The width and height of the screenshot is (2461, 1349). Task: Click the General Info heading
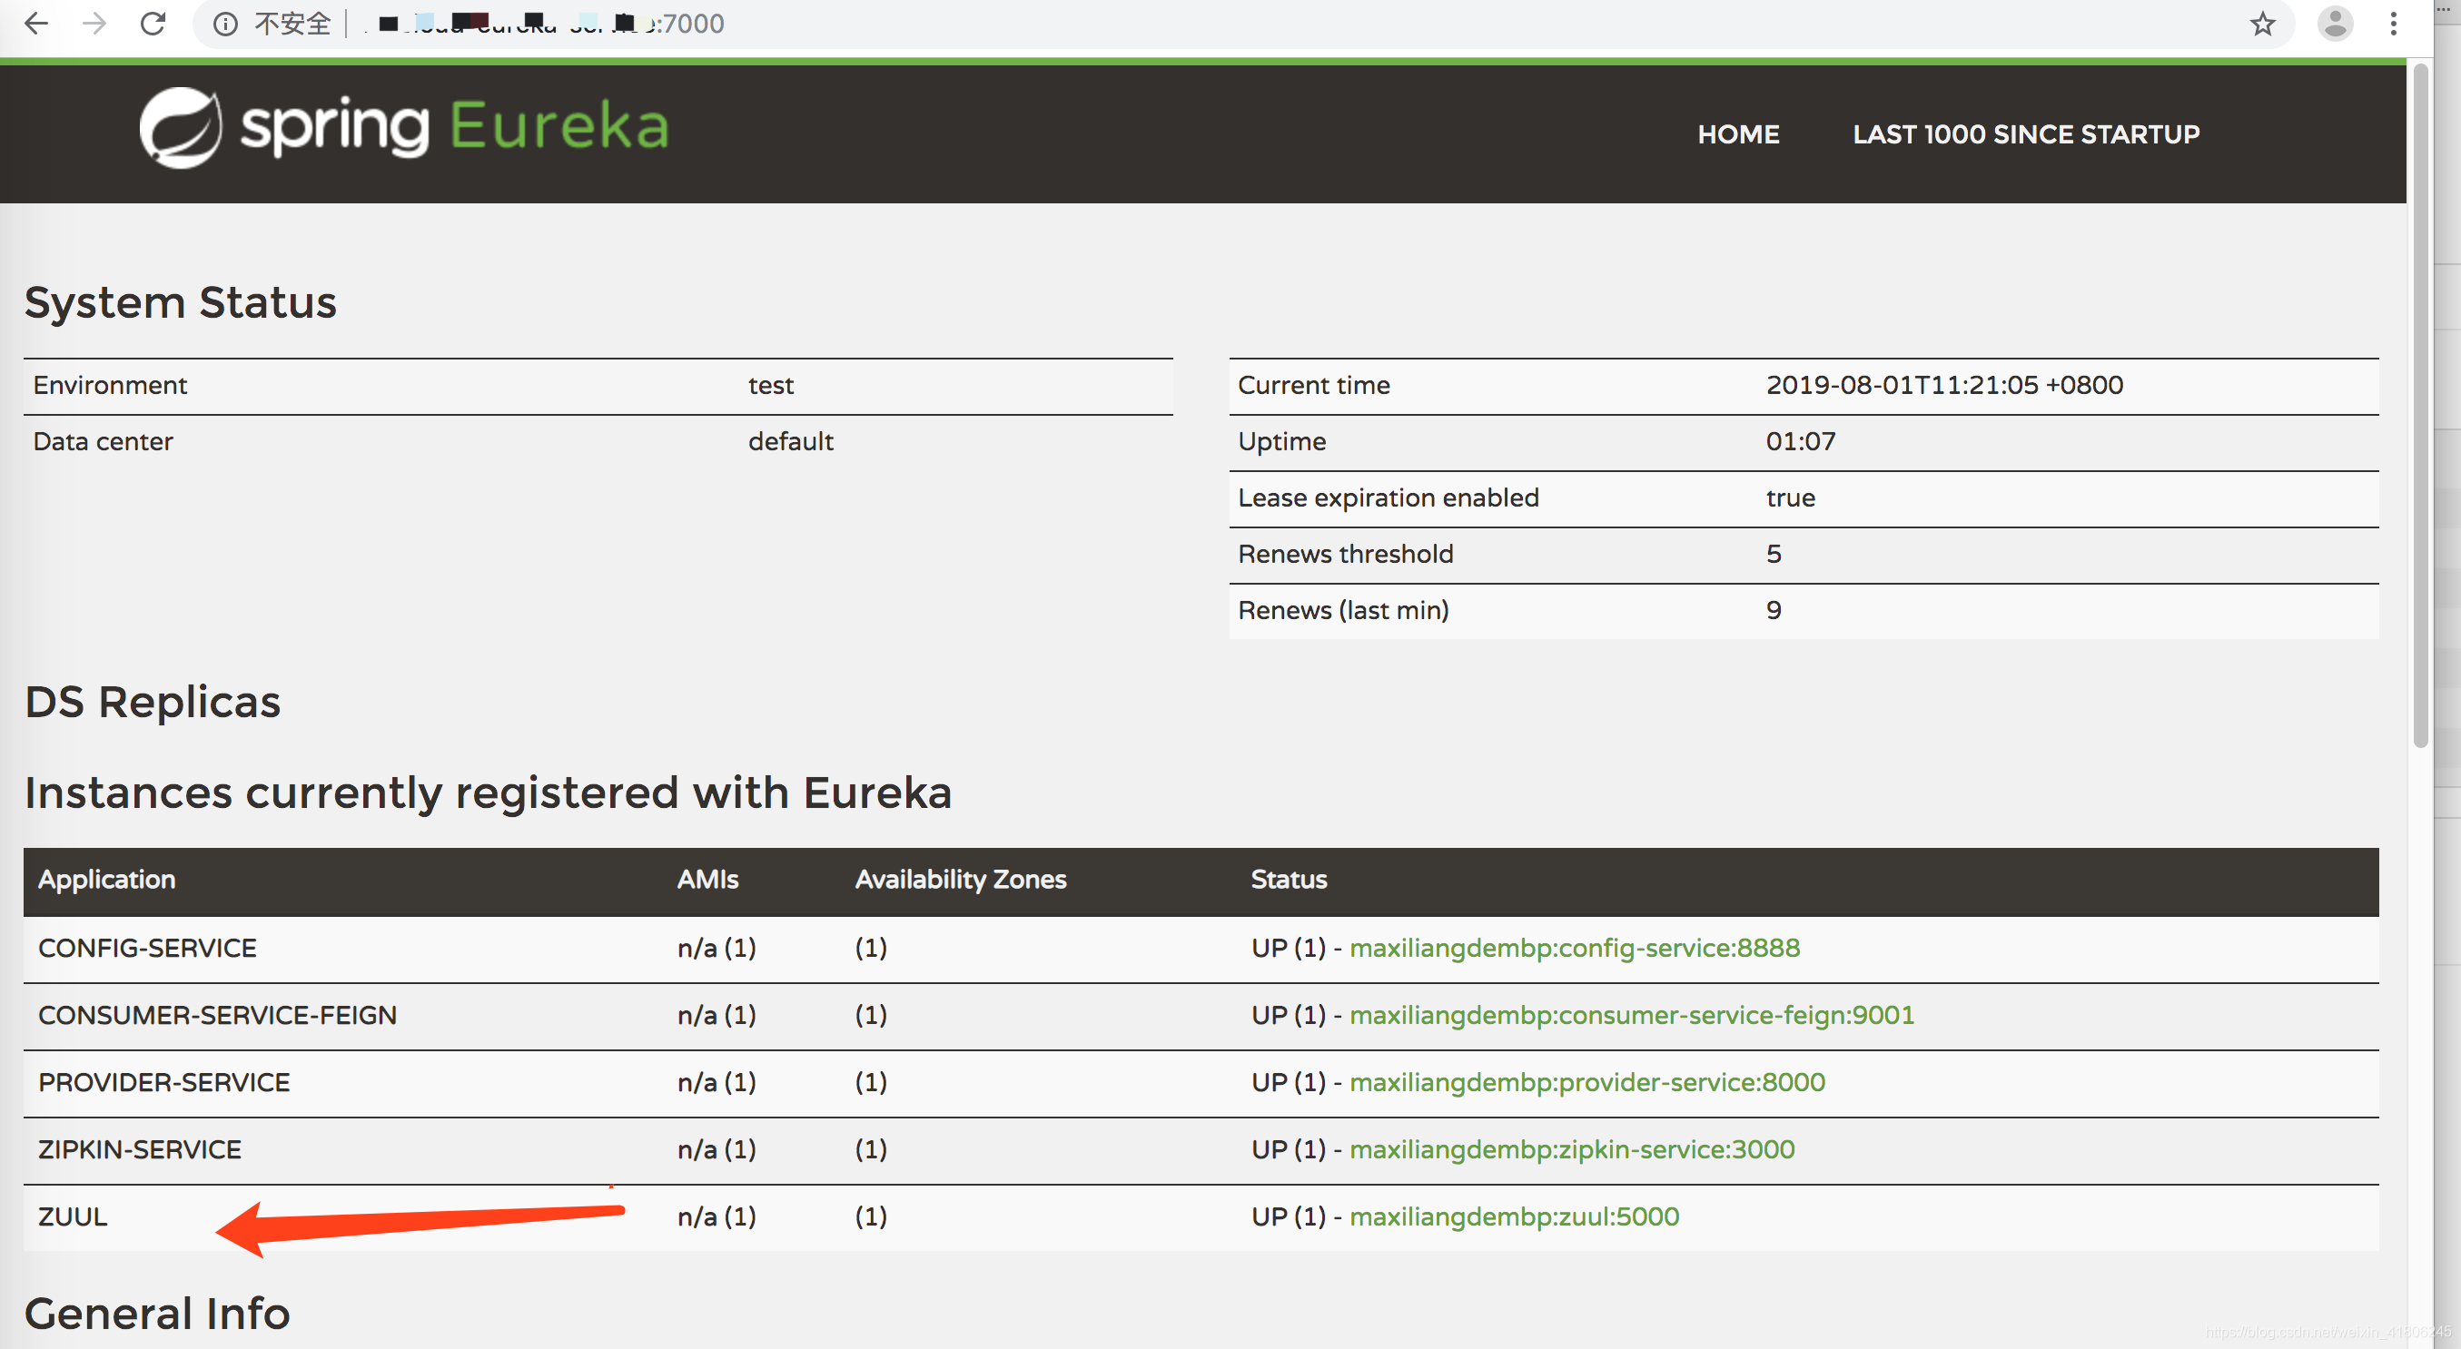158,1314
